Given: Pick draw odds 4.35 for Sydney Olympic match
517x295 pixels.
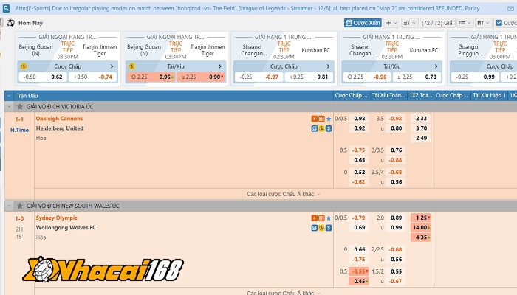Looking at the screenshot, I should tap(421, 237).
